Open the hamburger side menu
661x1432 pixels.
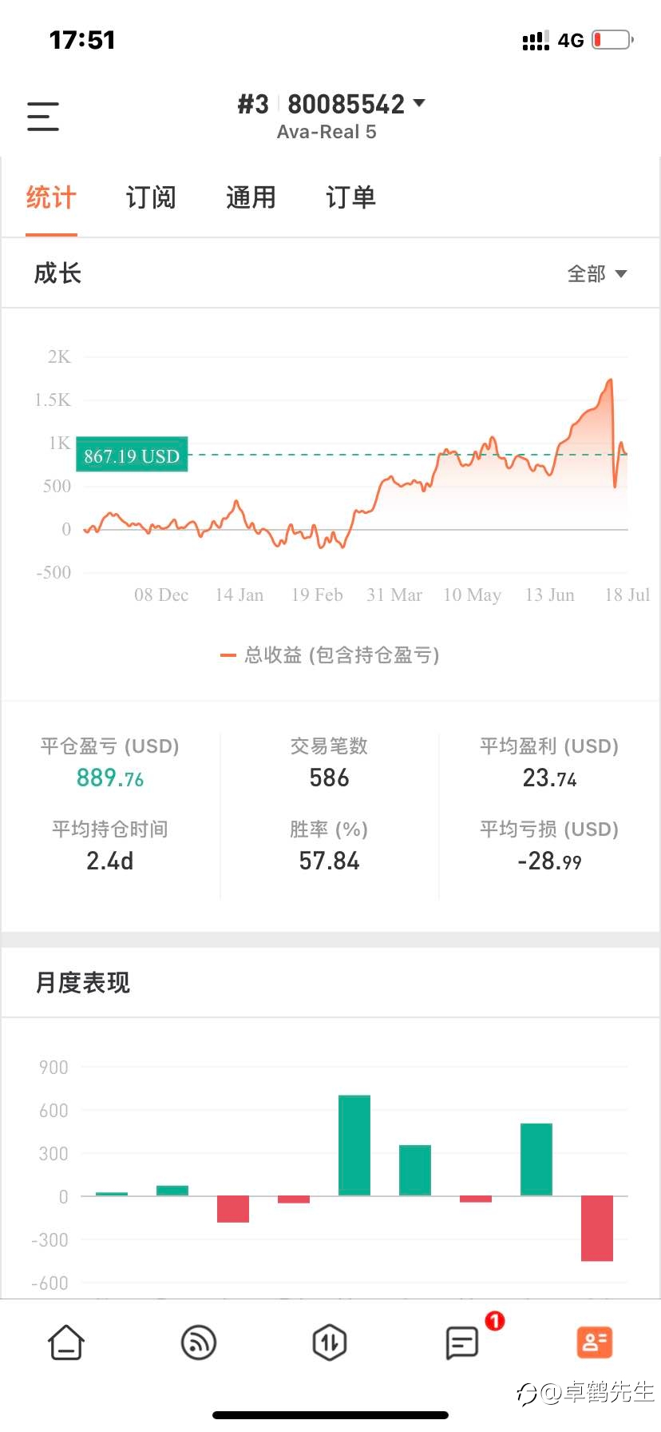(x=43, y=117)
